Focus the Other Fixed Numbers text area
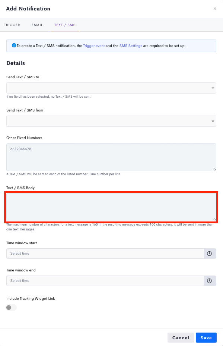 (111, 157)
